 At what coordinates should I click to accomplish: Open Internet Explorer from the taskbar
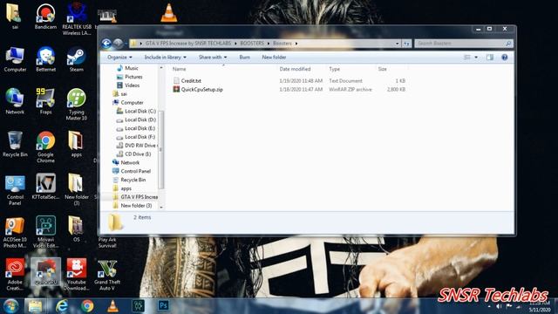(x=62, y=306)
